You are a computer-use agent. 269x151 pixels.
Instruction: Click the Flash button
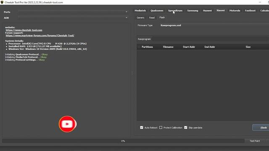pos(261,128)
